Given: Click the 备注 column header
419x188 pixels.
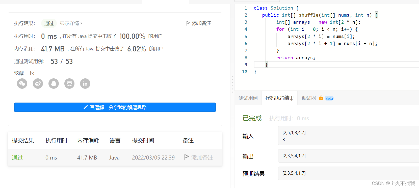Looking at the screenshot, I should 188,140.
